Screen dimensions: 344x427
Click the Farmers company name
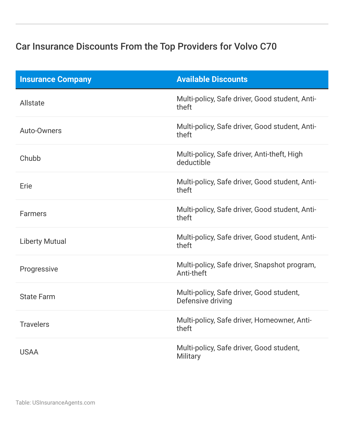33,214
